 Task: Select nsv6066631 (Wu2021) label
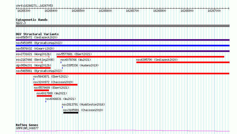(60, 99)
